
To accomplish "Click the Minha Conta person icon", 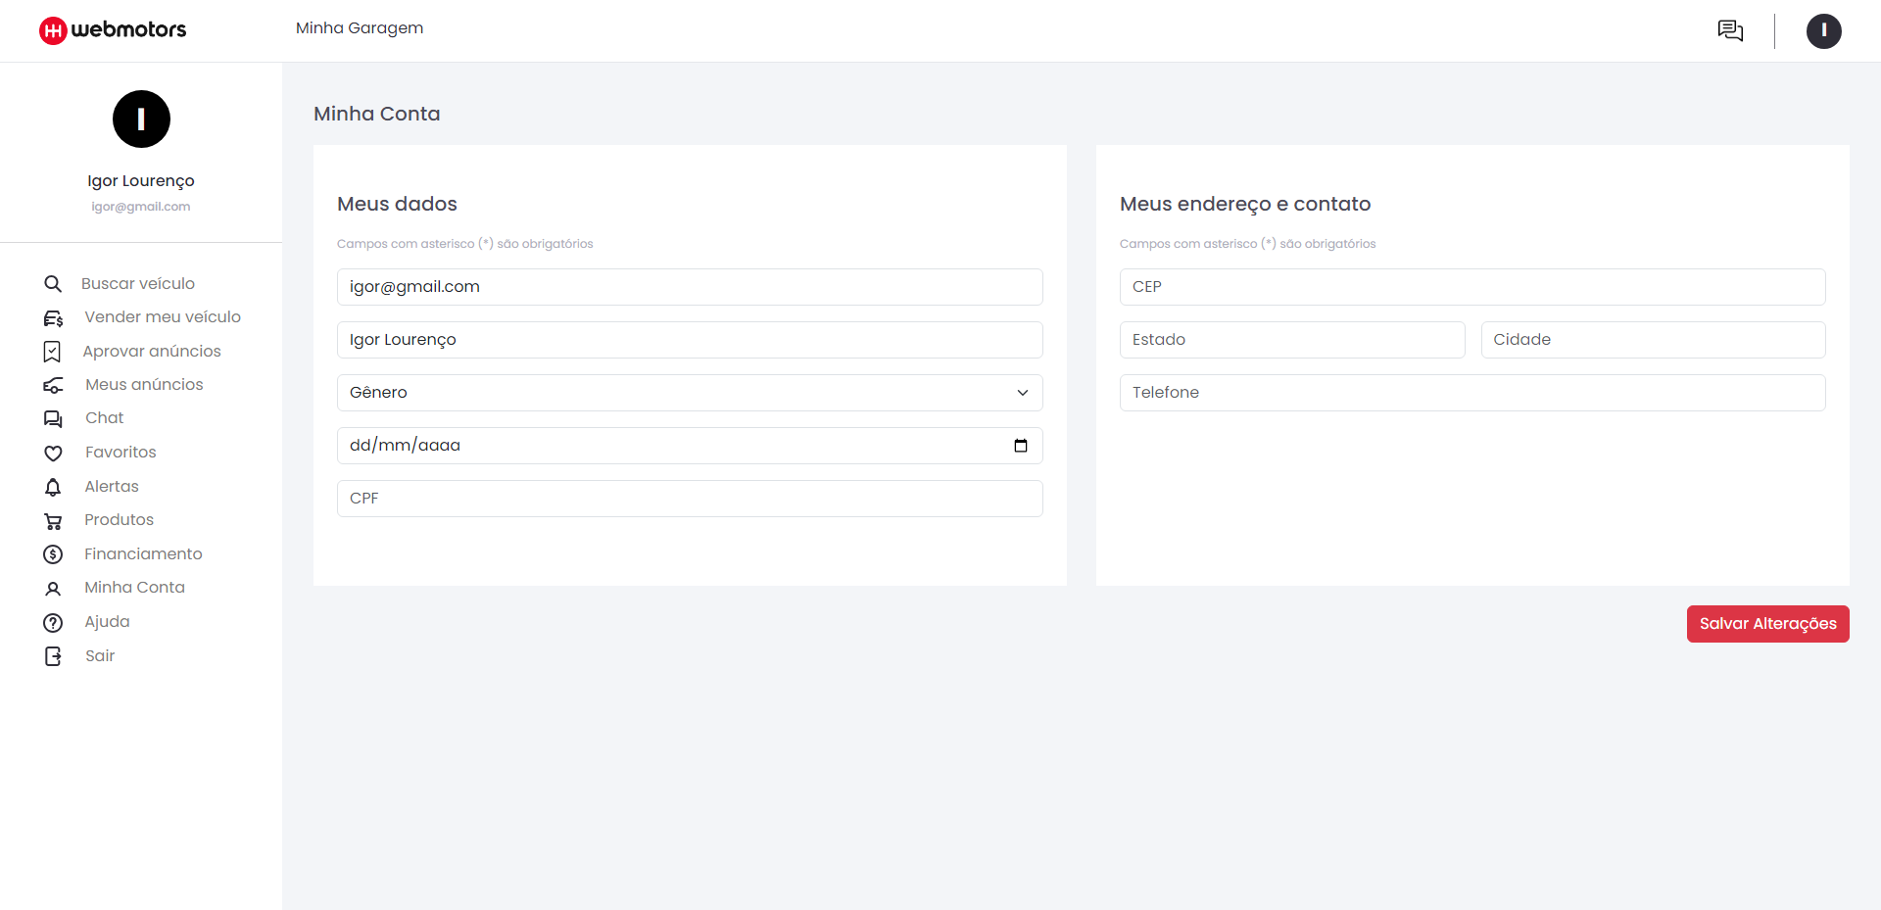I will [53, 589].
